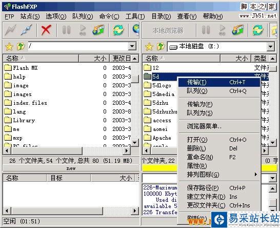Screen dimensions: 280x228
Task: Open the 站点(S) menu
Action: tap(30, 16)
